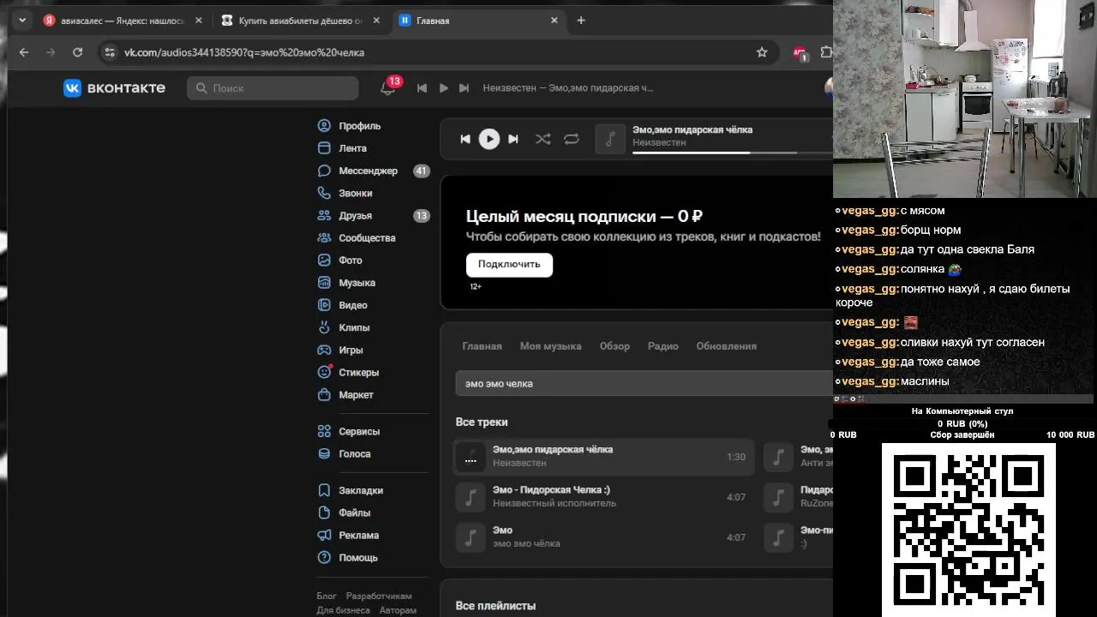1097x617 pixels.
Task: Switch to the Моя музыка tab
Action: (x=550, y=346)
